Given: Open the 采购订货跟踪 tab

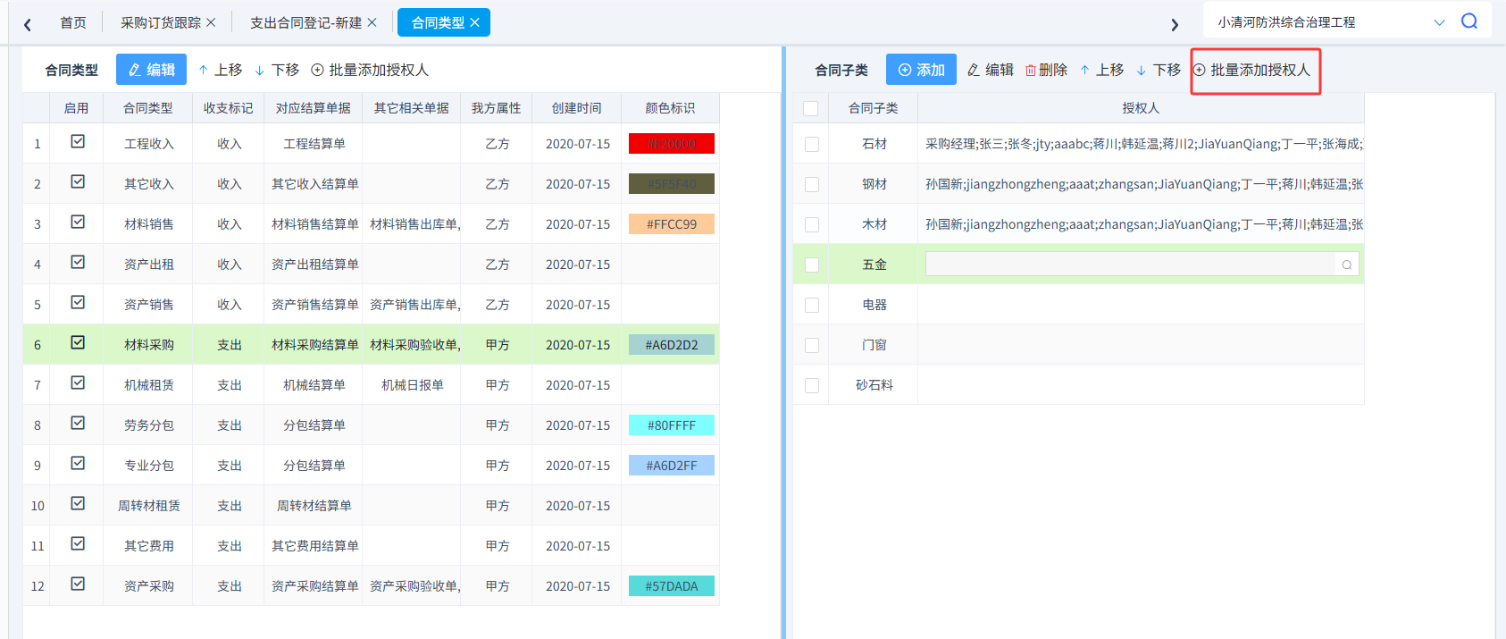Looking at the screenshot, I should click(x=161, y=22).
